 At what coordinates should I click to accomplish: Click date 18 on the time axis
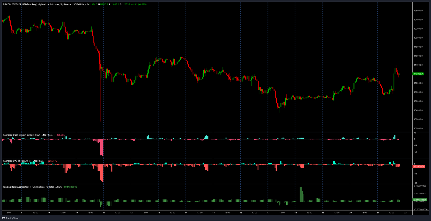point(296,213)
